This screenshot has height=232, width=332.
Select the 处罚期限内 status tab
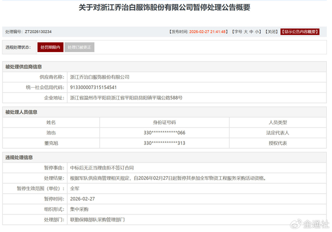50,47
